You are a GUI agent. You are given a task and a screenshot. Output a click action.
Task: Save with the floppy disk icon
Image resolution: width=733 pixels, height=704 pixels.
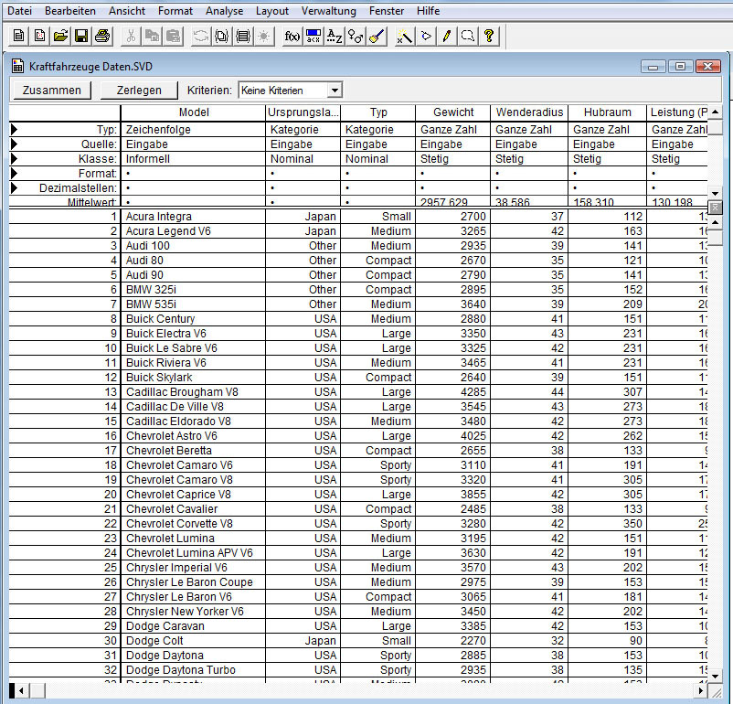point(81,36)
